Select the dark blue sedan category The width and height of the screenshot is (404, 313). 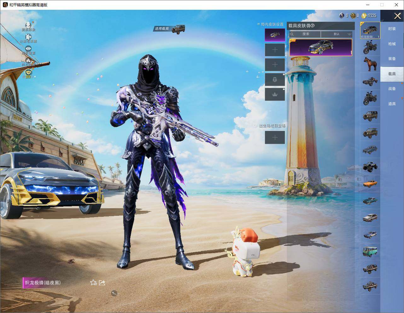pyautogui.click(x=370, y=150)
